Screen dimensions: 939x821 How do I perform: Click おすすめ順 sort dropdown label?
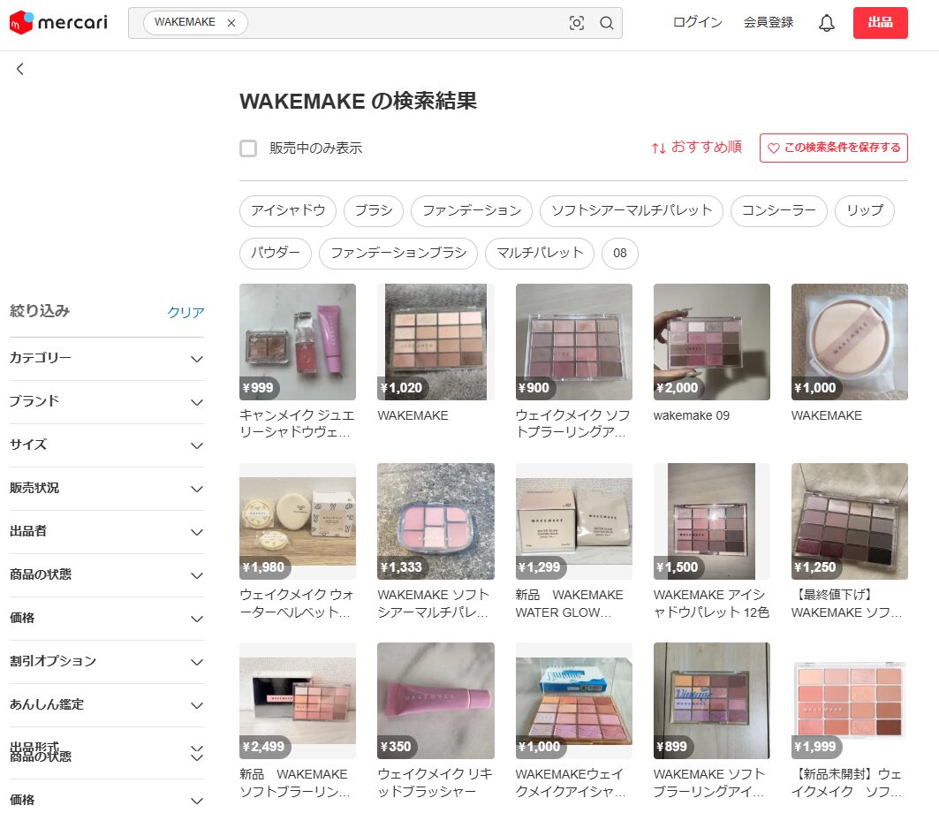pyautogui.click(x=706, y=148)
